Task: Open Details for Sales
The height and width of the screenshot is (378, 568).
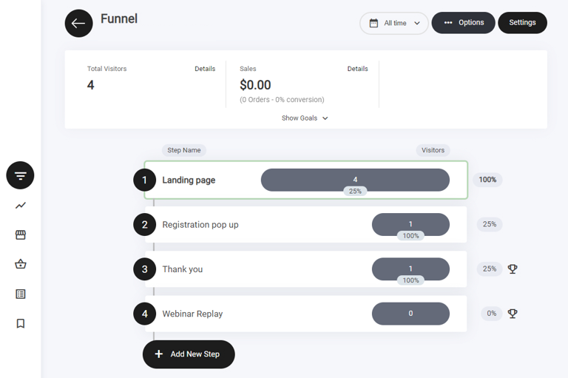Action: pyautogui.click(x=357, y=69)
